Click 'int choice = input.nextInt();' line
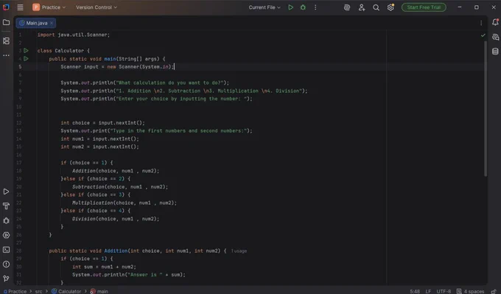The image size is (501, 294). point(102,123)
